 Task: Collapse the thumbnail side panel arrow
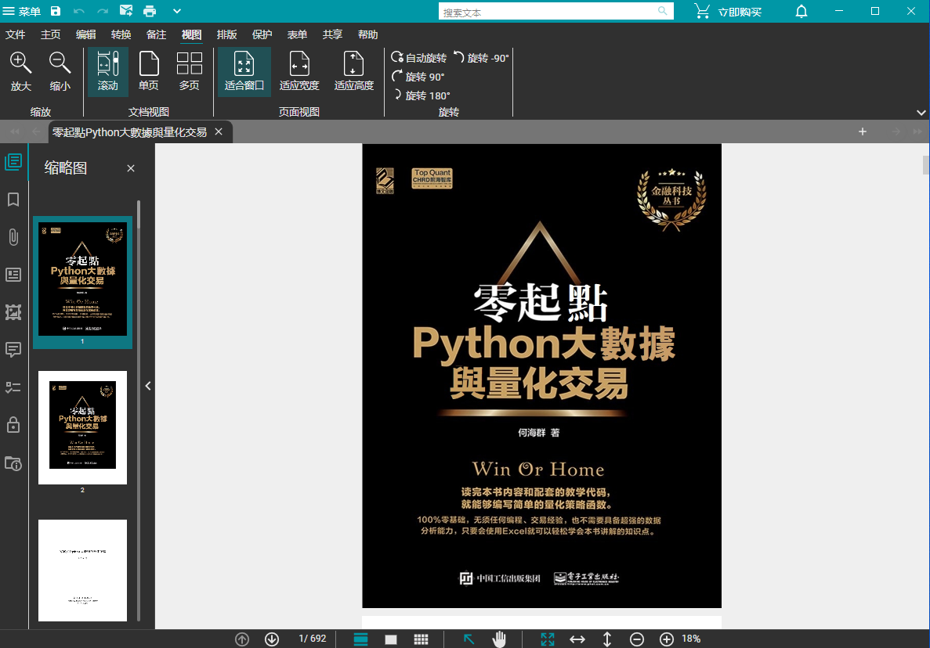tap(148, 385)
